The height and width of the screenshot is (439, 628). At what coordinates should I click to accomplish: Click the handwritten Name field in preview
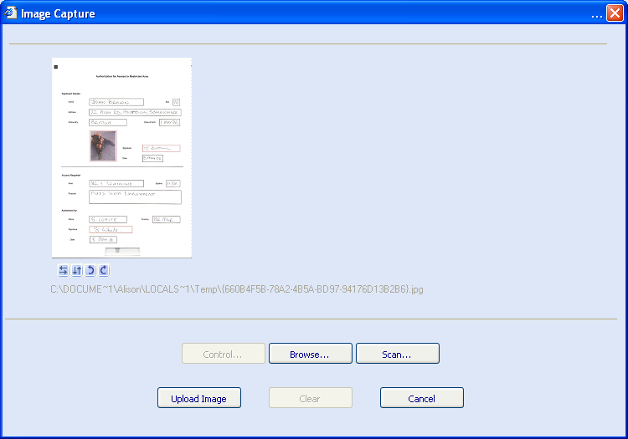coord(116,101)
